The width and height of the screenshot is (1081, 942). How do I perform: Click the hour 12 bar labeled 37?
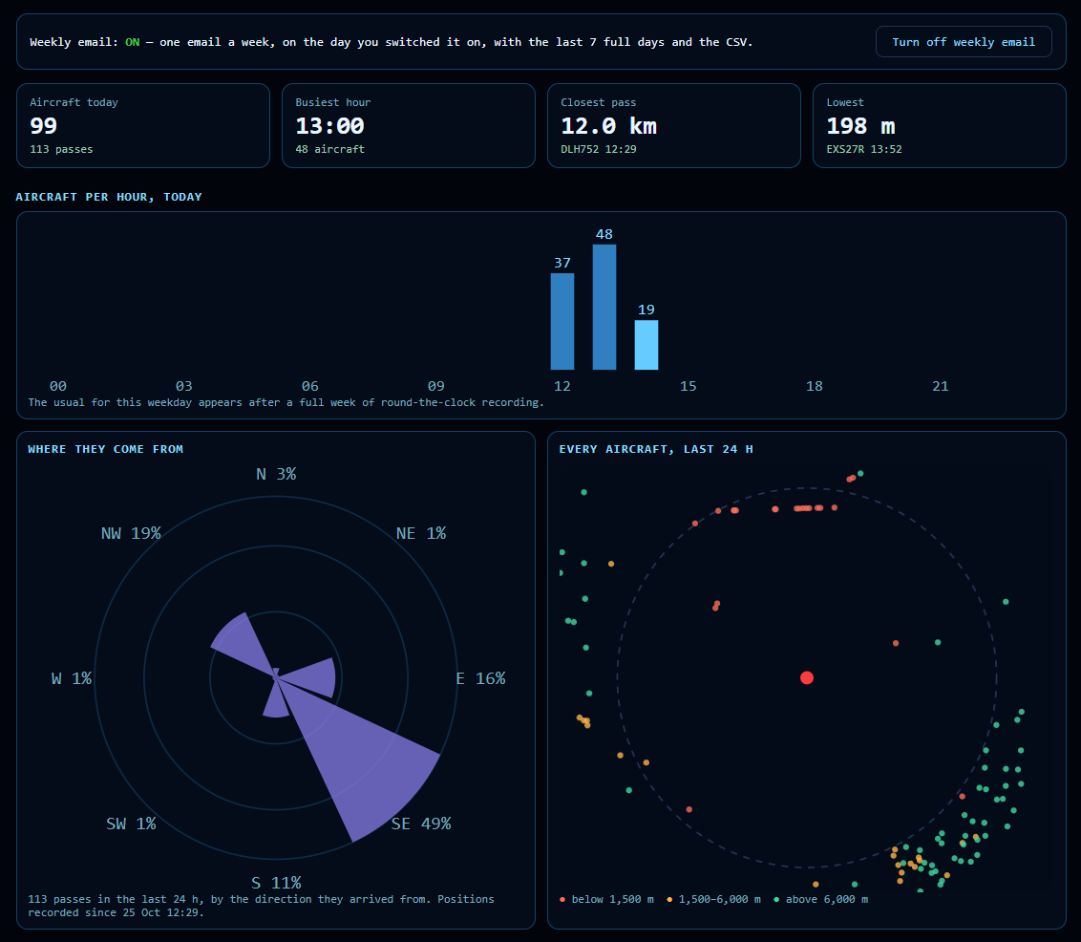pos(562,321)
